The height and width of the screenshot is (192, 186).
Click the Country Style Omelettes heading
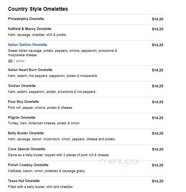[x=38, y=9]
